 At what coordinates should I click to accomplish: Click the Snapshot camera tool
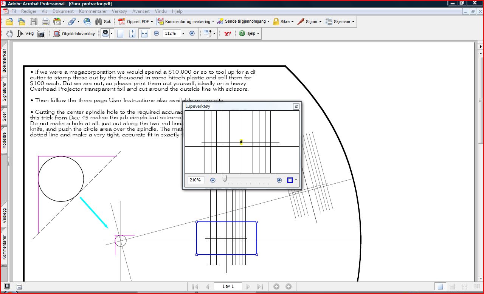click(x=41, y=34)
